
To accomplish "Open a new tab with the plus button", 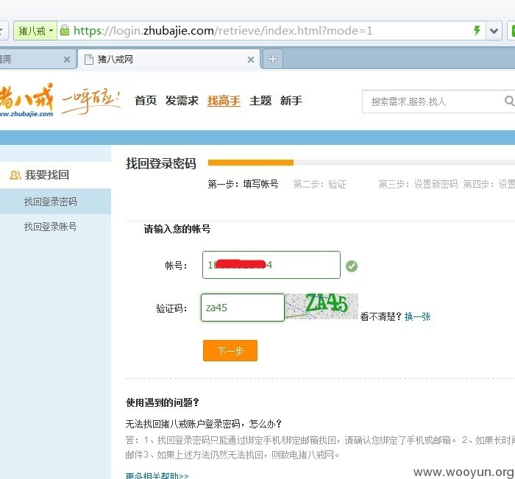I will click(x=273, y=59).
